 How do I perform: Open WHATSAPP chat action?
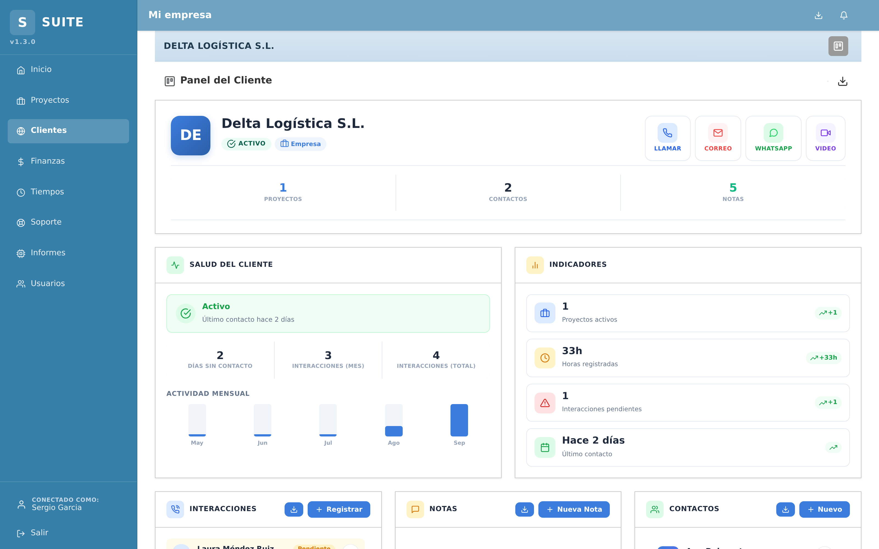pos(773,138)
